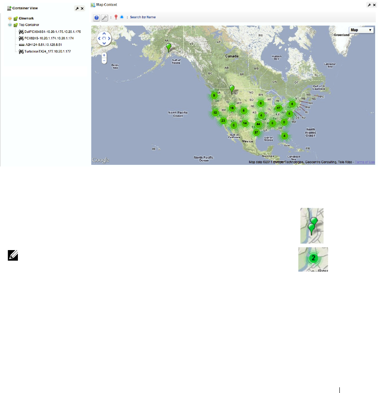This screenshot has height=393, width=378.
Task: Select A2H124-5.51.10.128.5.51 device
Action: click(x=43, y=45)
